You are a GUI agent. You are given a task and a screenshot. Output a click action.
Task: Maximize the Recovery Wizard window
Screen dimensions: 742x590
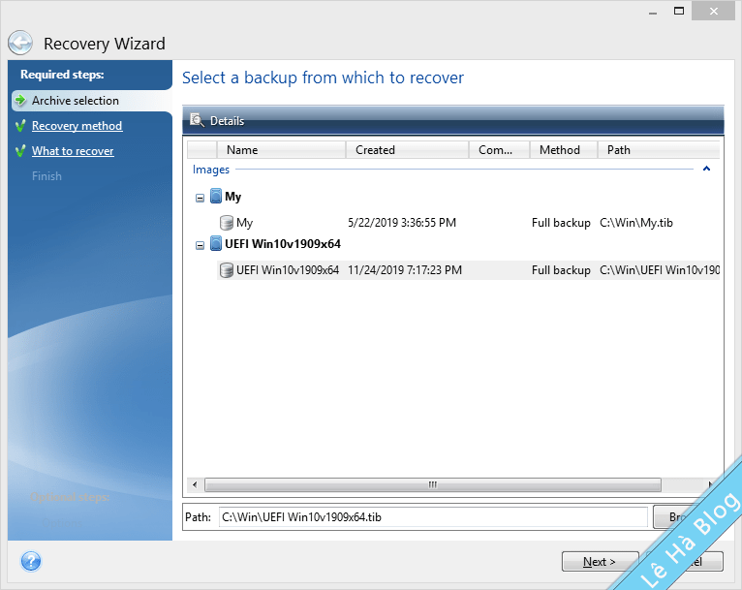click(679, 11)
